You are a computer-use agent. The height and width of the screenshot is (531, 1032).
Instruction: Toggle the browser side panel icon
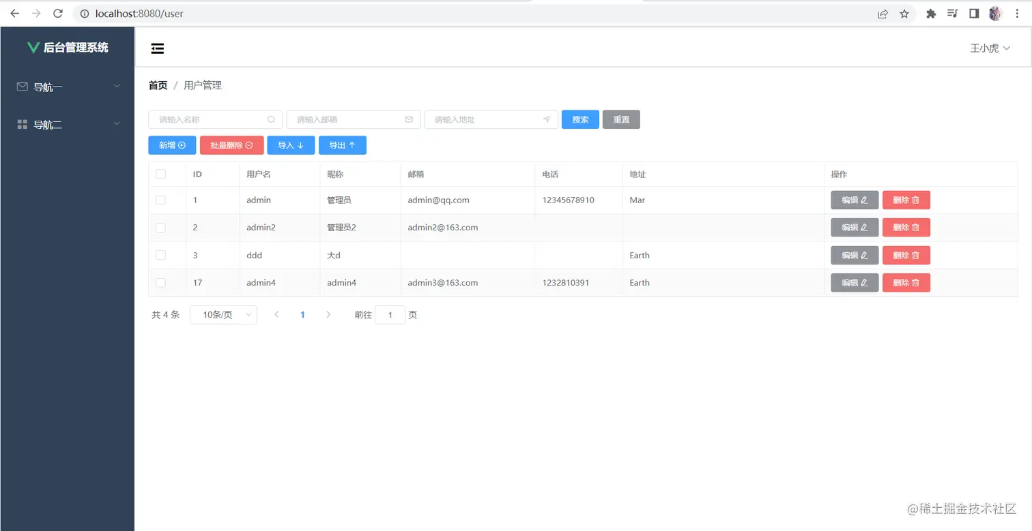coord(974,14)
